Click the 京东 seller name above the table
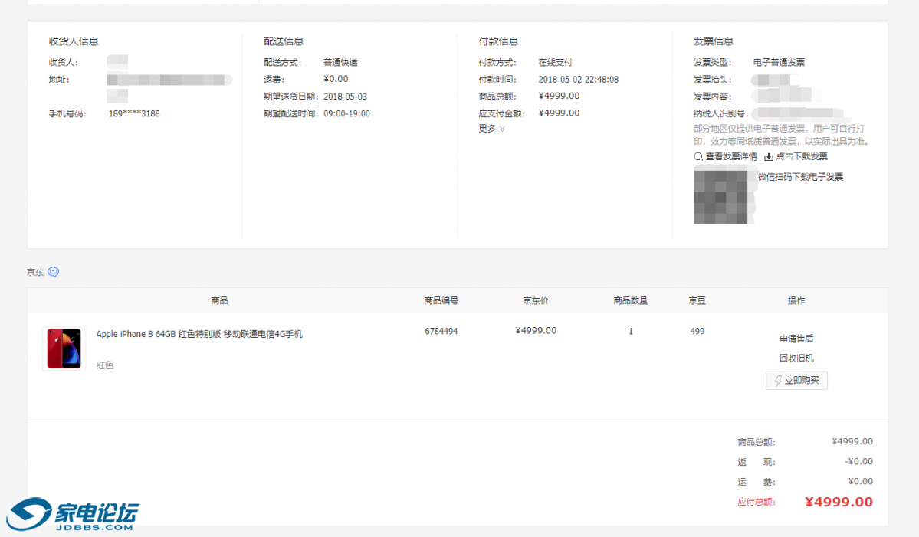The image size is (919, 537). [x=35, y=272]
